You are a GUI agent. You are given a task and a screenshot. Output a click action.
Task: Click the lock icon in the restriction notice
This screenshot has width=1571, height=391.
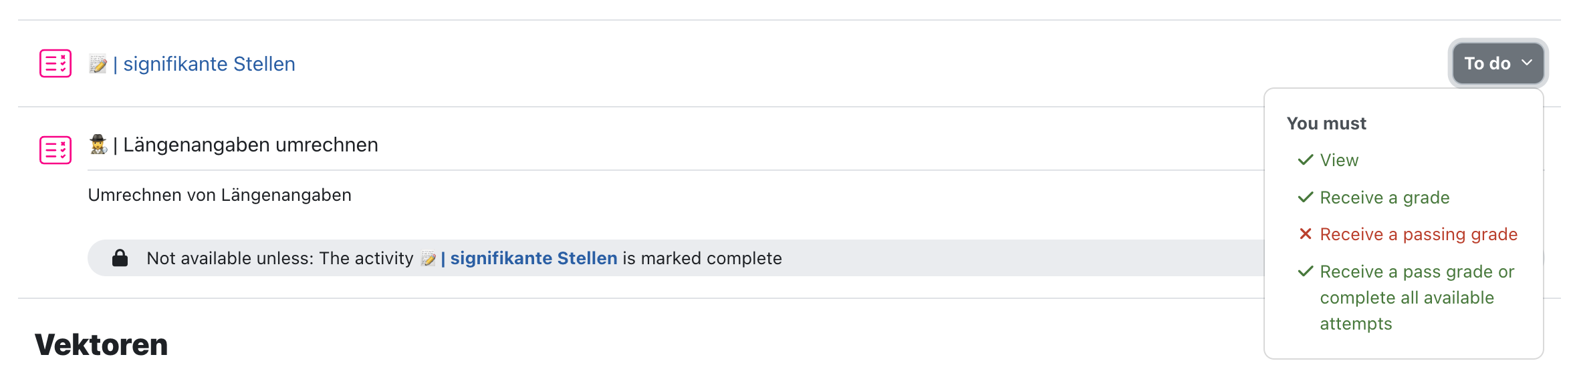point(120,258)
